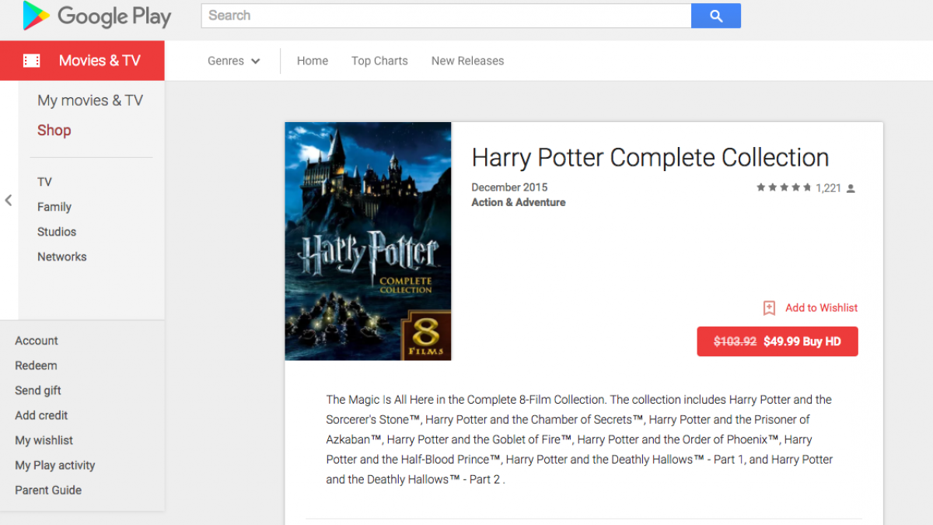Browse the Networks category
The height and width of the screenshot is (525, 933).
coord(62,257)
